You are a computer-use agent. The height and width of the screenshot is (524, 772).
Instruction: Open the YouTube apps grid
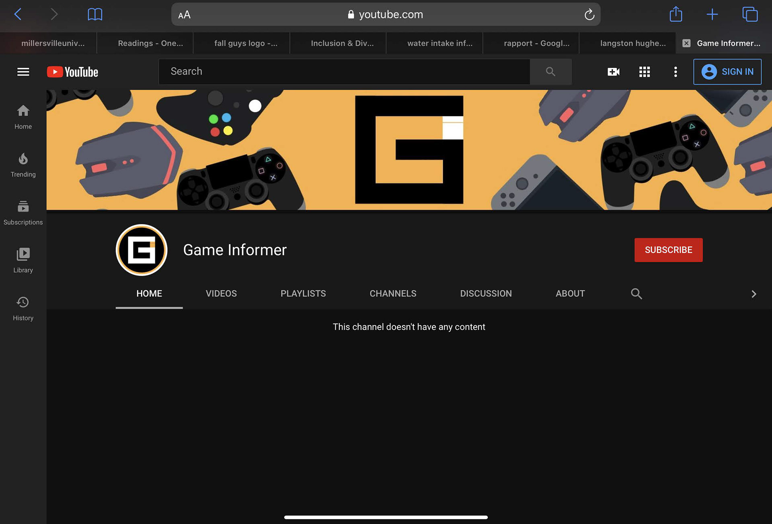[644, 72]
